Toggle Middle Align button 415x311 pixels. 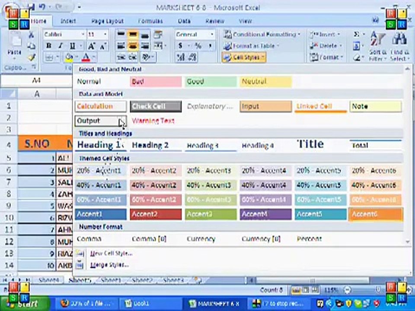click(133, 35)
